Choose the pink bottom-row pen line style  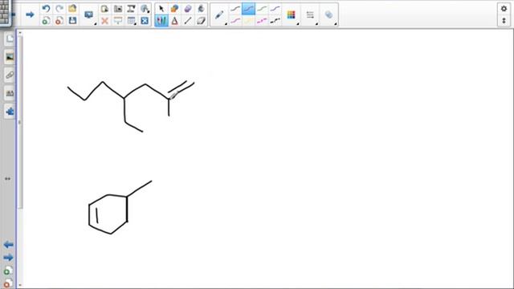tap(235, 21)
